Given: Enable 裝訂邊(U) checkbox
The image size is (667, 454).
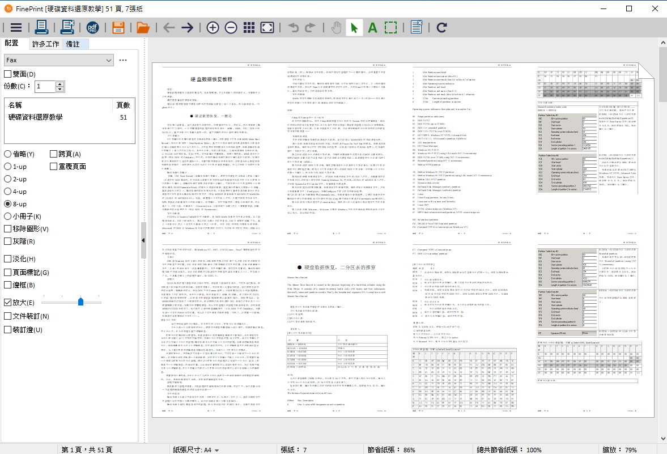Looking at the screenshot, I should (x=7, y=330).
